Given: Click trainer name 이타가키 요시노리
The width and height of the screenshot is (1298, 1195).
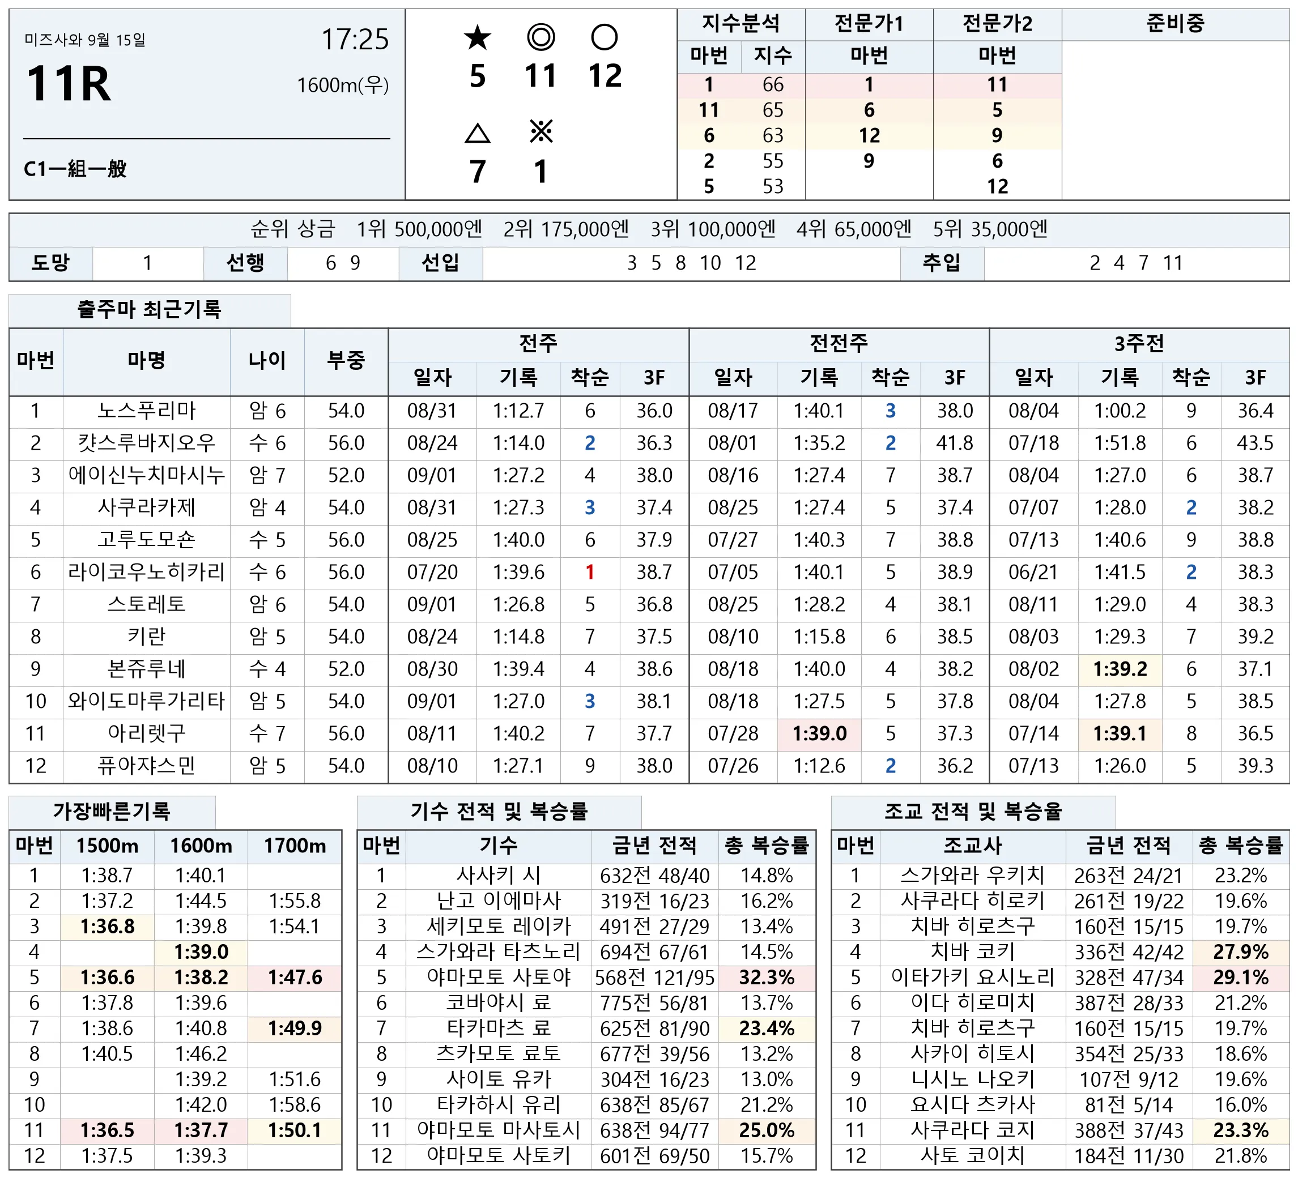Looking at the screenshot, I should 973,976.
